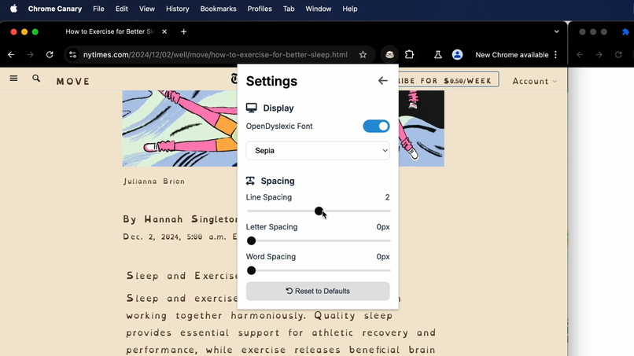Open the Edit menu

coord(121,9)
